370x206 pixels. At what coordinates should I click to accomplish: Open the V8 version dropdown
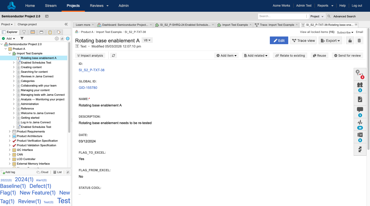[147, 40]
